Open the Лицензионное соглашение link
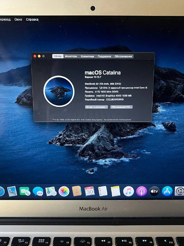Viewport: 184px width, 246px height. 117,120
